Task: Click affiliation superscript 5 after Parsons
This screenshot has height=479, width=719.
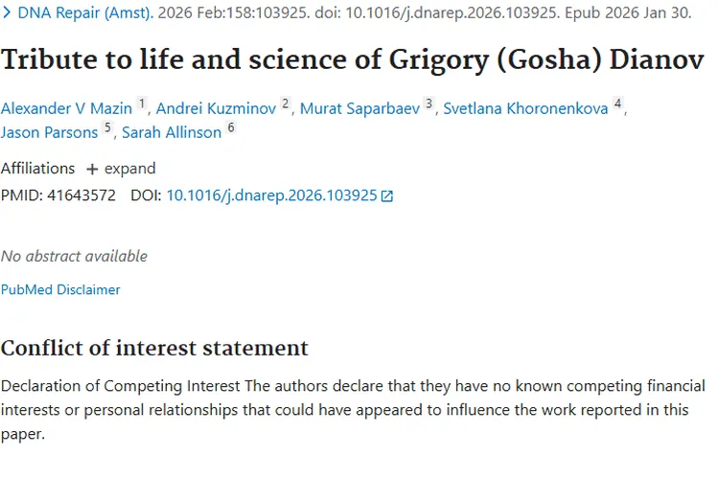Action: click(107, 127)
